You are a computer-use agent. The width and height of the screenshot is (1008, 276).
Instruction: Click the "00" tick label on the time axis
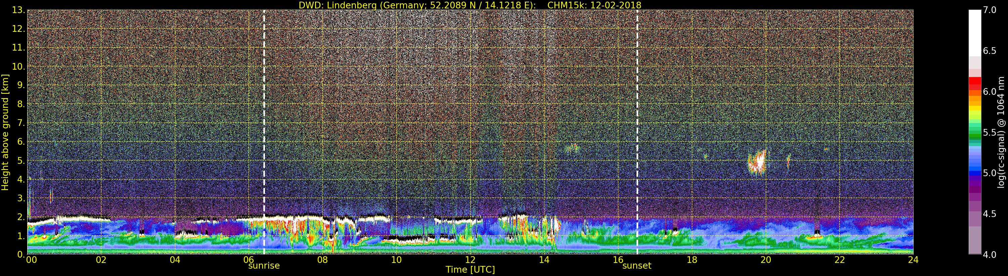click(x=31, y=260)
